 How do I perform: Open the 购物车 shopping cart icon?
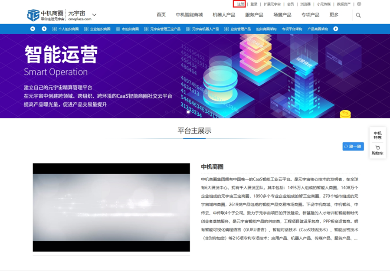click(377, 148)
